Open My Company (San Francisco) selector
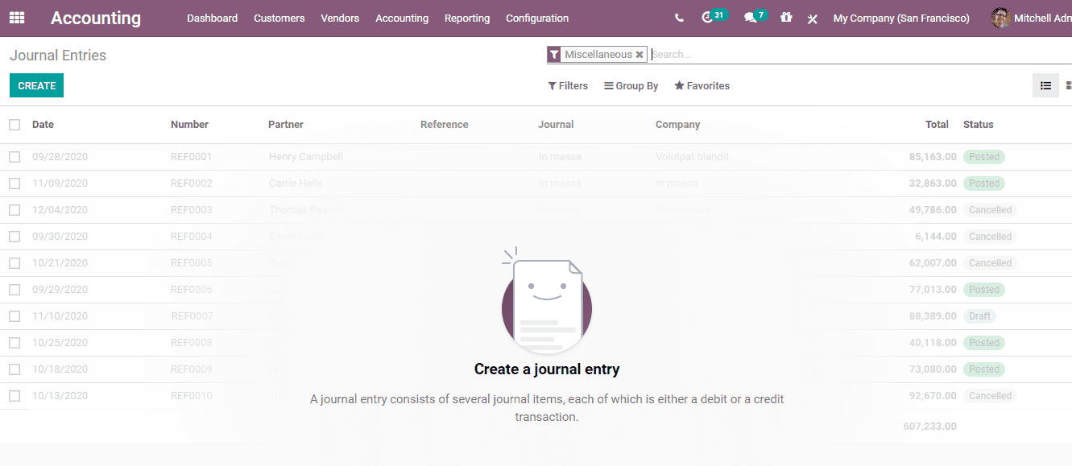This screenshot has height=466, width=1072. (900, 17)
